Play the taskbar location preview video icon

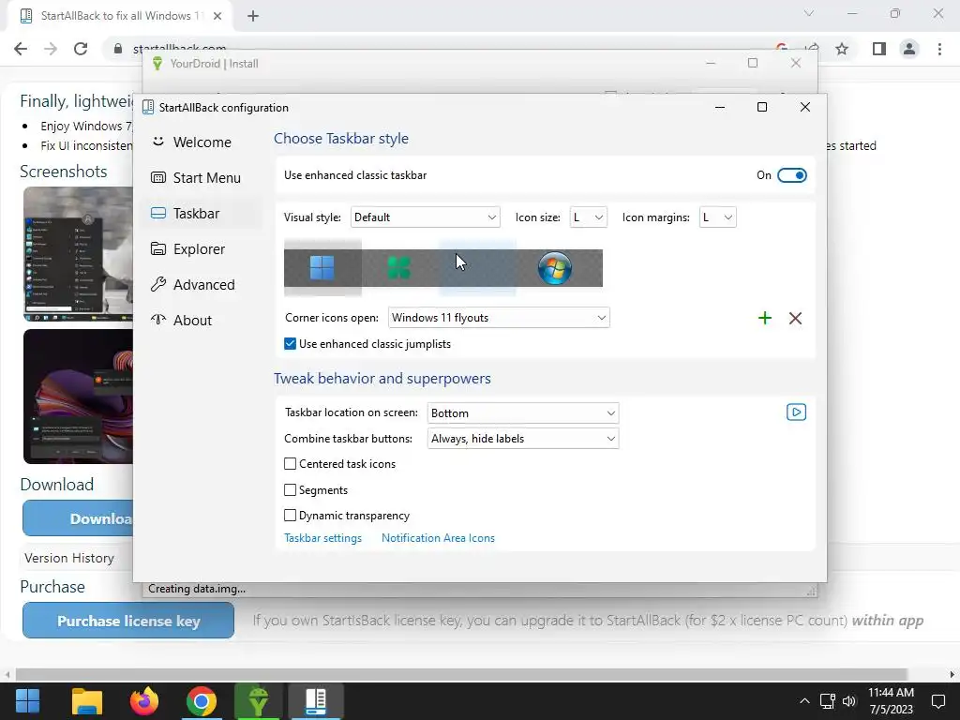(x=796, y=412)
